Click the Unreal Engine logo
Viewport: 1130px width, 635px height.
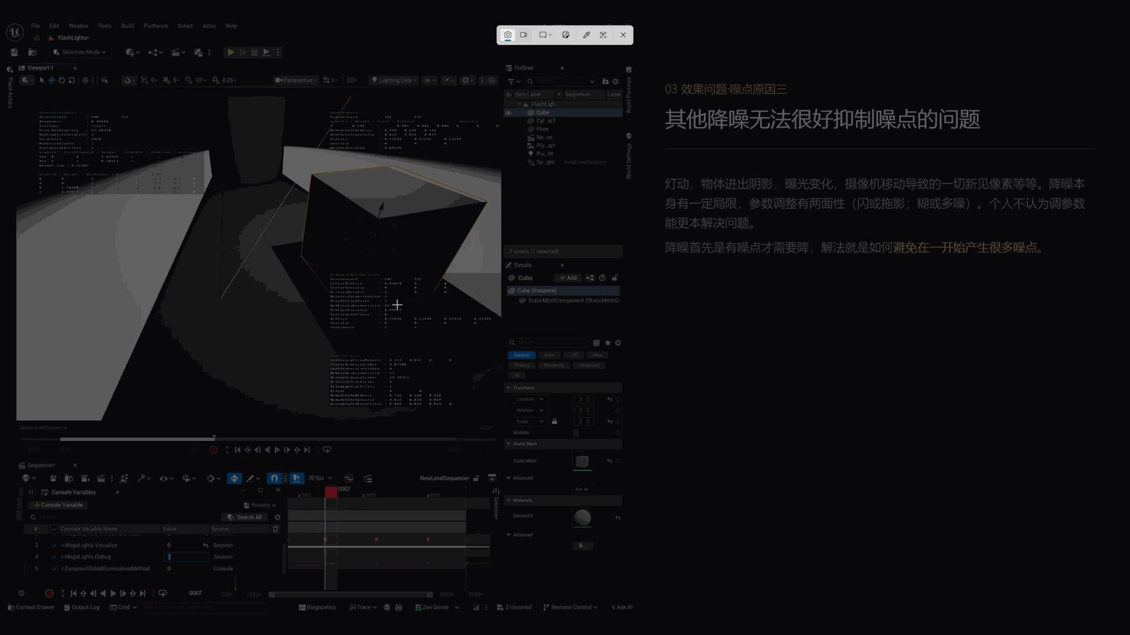(x=14, y=32)
